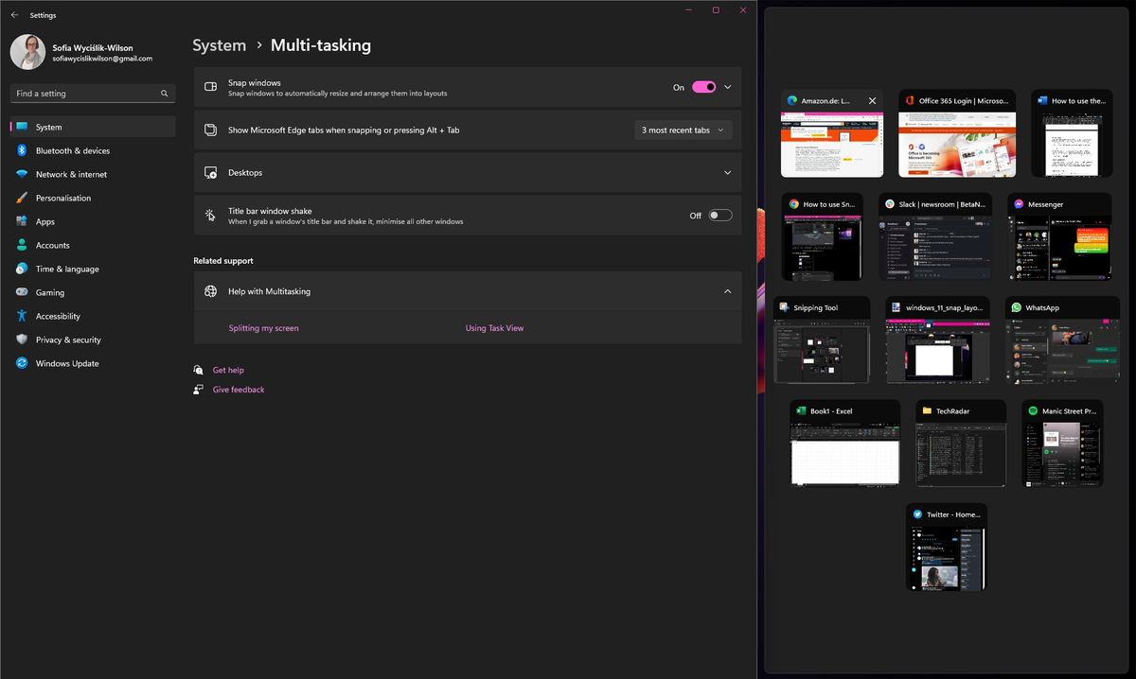
Task: Open the 3 most recent tabs dropdown
Action: pos(683,130)
